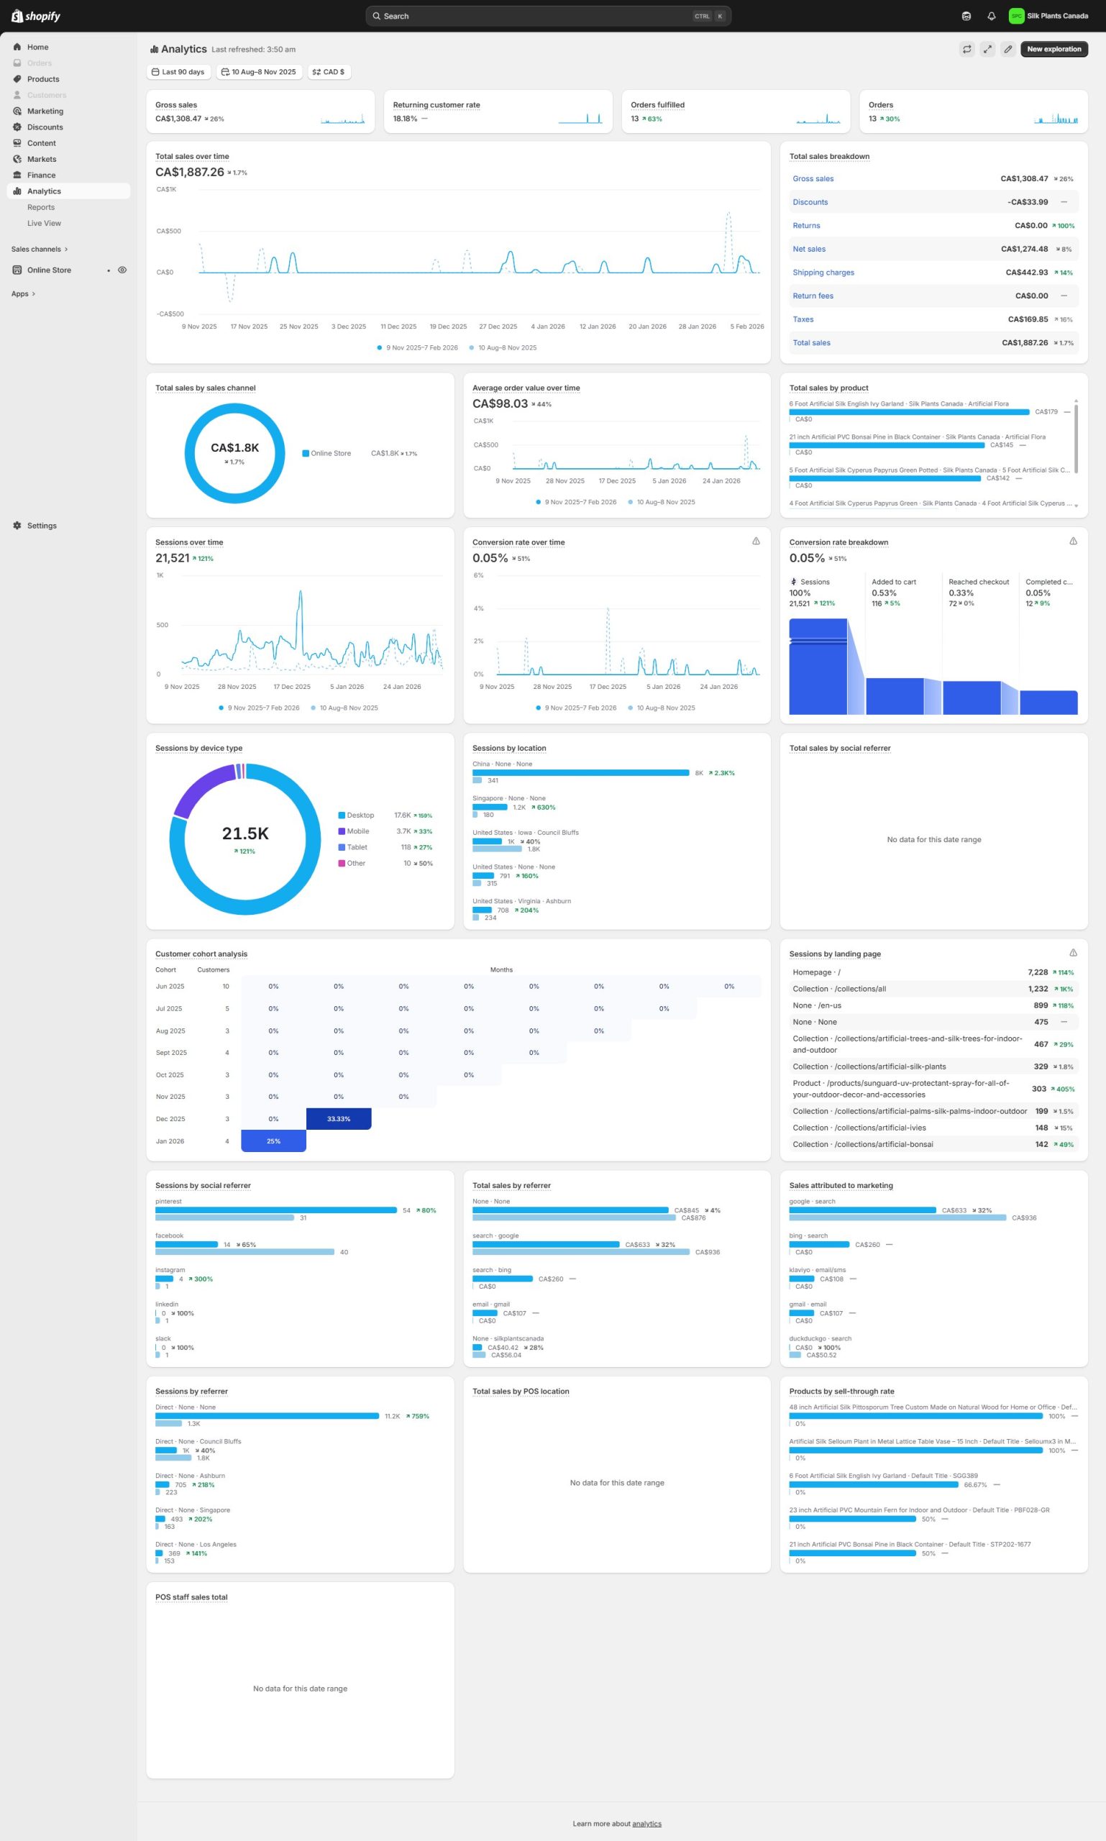
Task: Go to Live View in sidebar
Action: pos(44,223)
